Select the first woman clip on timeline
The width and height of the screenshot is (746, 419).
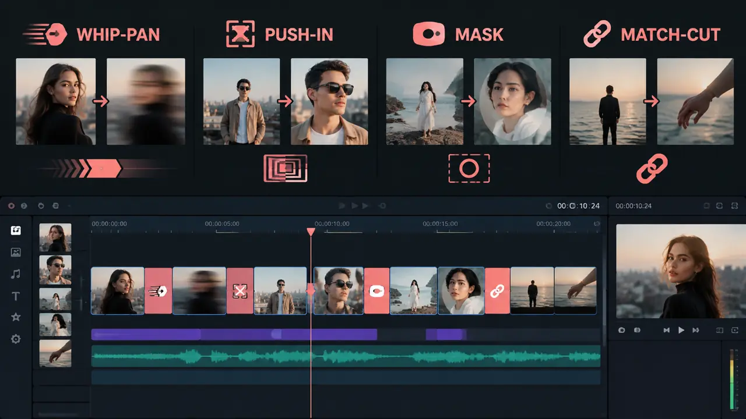point(118,291)
